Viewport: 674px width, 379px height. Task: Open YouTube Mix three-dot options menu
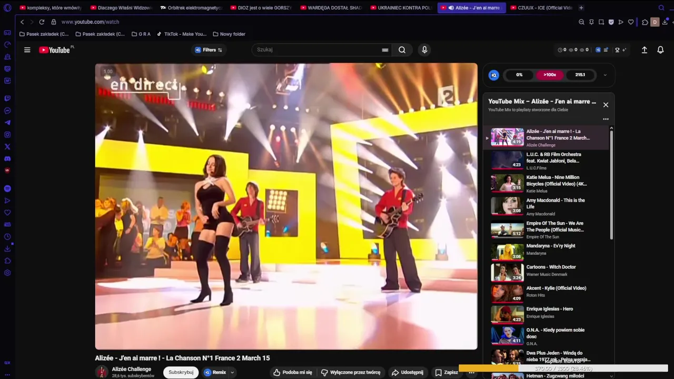click(x=606, y=119)
